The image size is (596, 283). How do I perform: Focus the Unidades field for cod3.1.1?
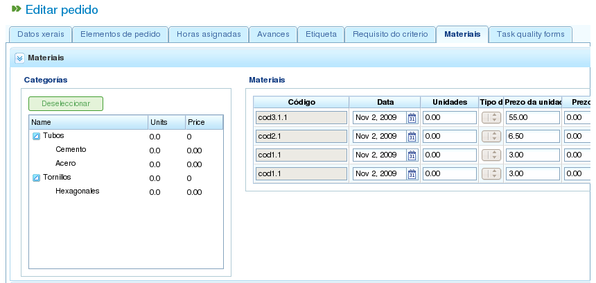450,117
